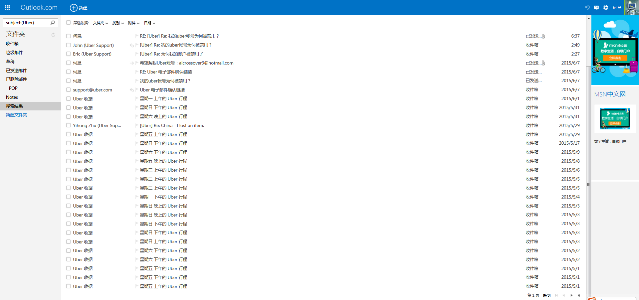Flag the Yihong Zhu email

coord(136,125)
